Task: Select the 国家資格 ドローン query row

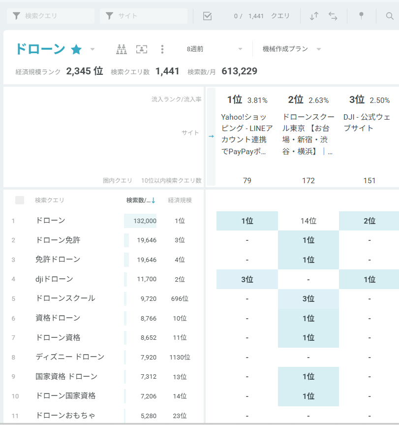Action: point(66,376)
